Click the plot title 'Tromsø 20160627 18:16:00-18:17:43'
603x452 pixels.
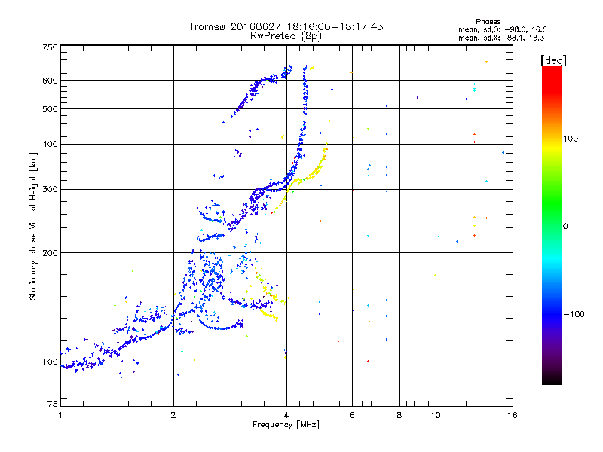coord(286,26)
